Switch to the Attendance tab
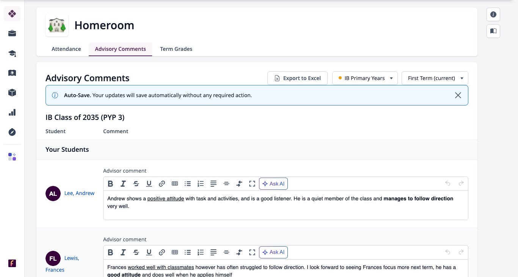Viewport: 518px width, 277px height. 66,49
